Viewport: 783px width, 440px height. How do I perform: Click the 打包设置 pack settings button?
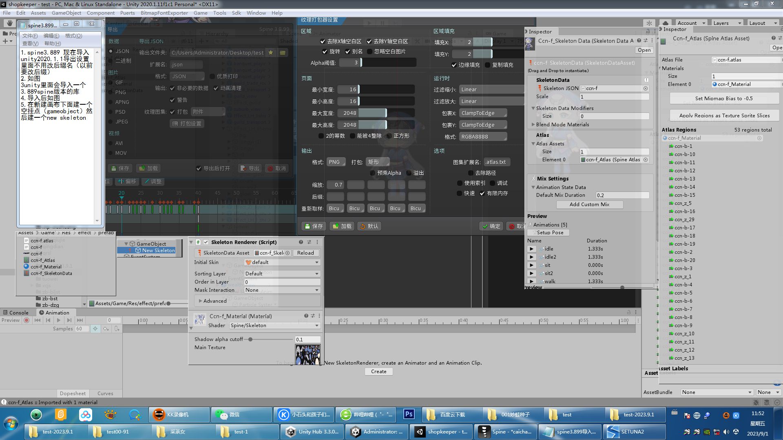(x=187, y=124)
